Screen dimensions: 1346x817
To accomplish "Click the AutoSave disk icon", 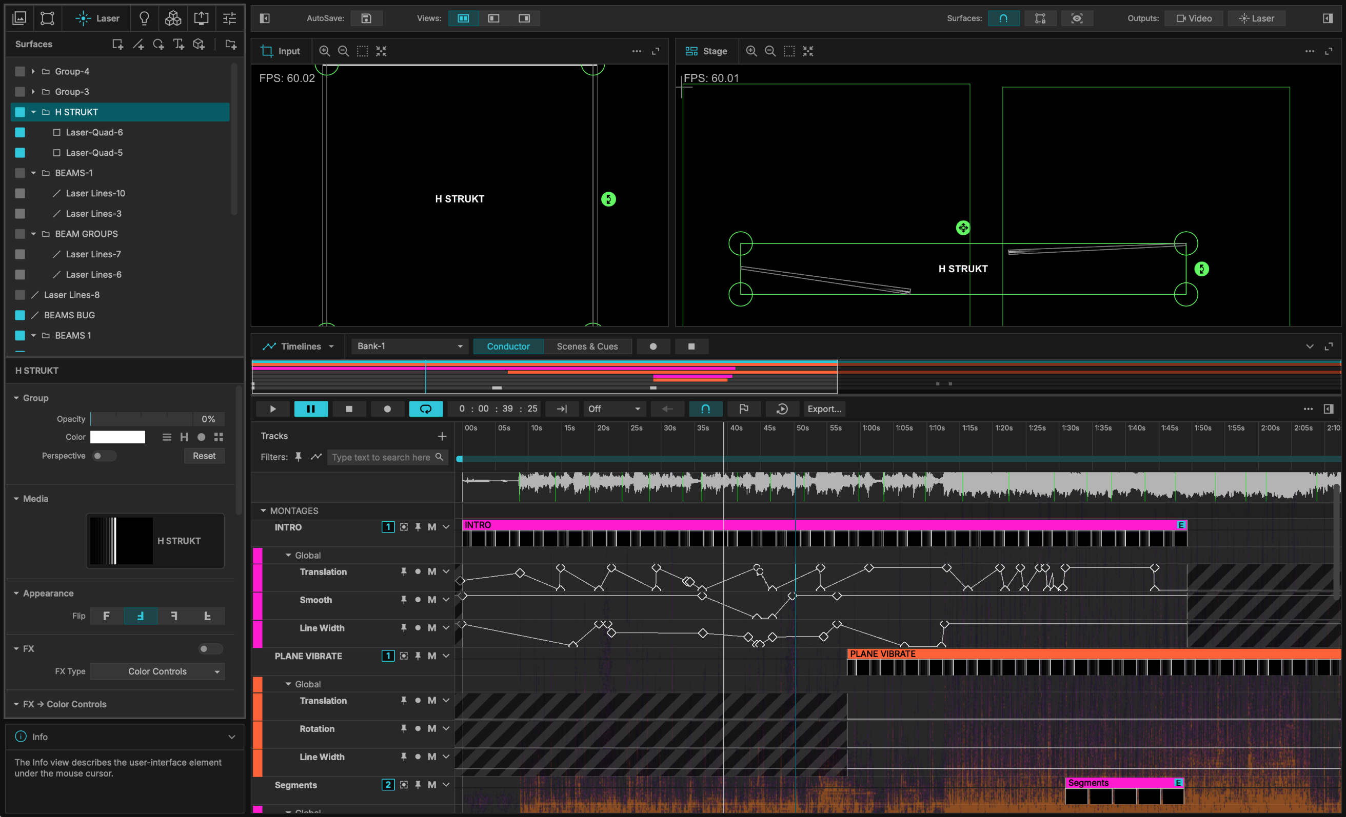I will click(366, 18).
